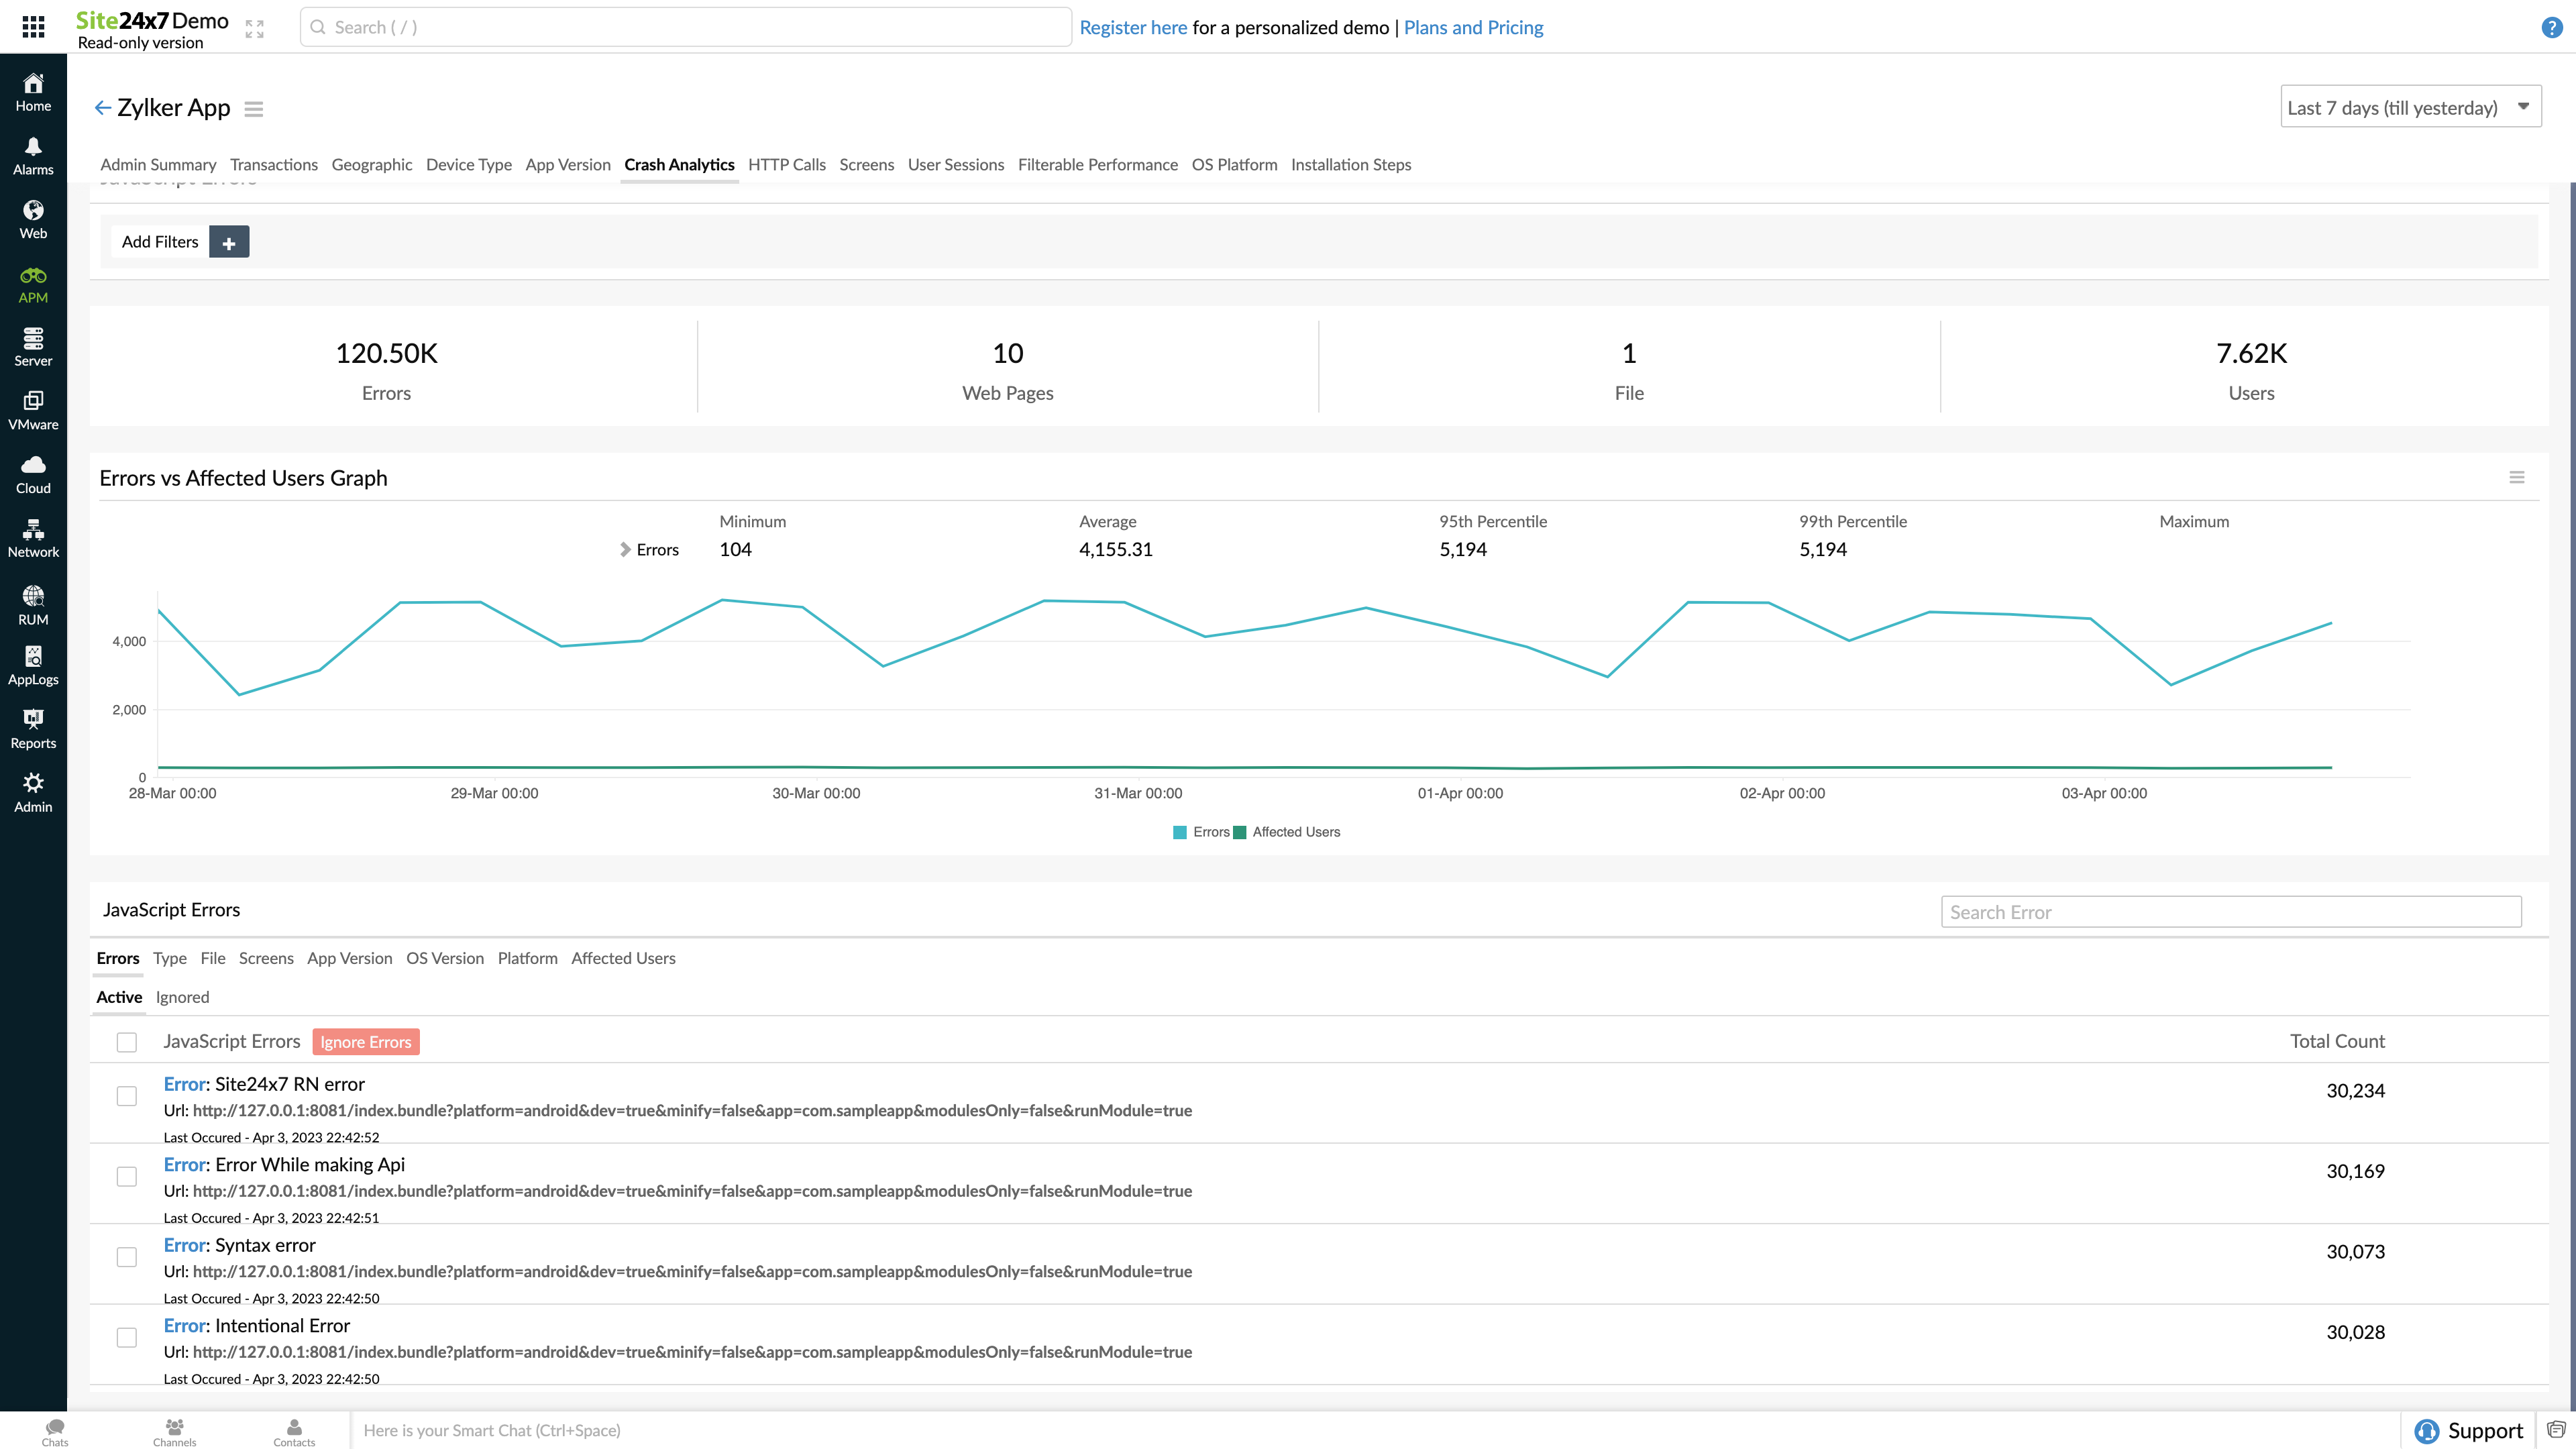Open the APM section in sidebar
Screen dimensions: 2576x1449
pos(33,283)
